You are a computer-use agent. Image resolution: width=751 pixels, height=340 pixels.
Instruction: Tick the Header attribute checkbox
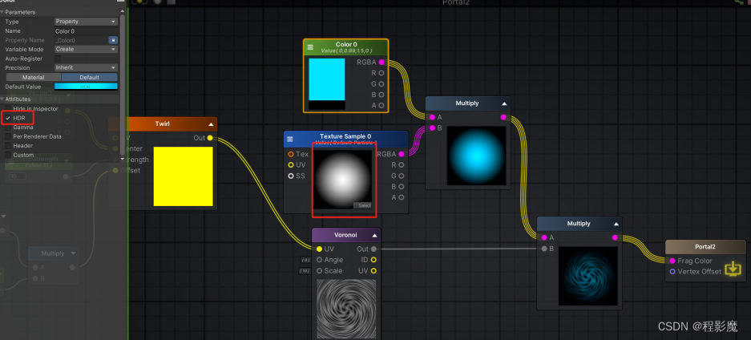8,146
